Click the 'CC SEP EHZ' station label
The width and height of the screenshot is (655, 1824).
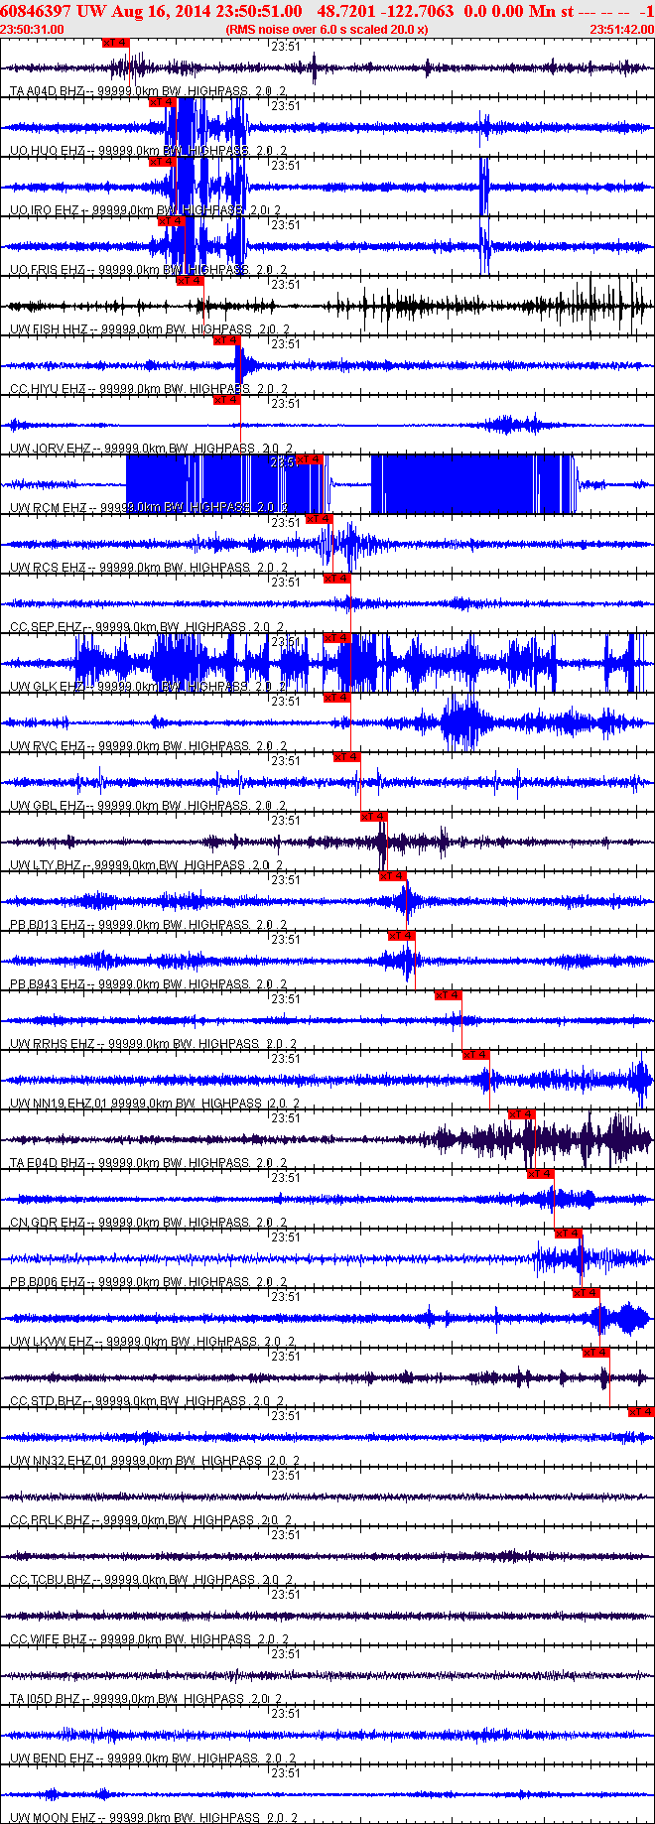(x=46, y=627)
